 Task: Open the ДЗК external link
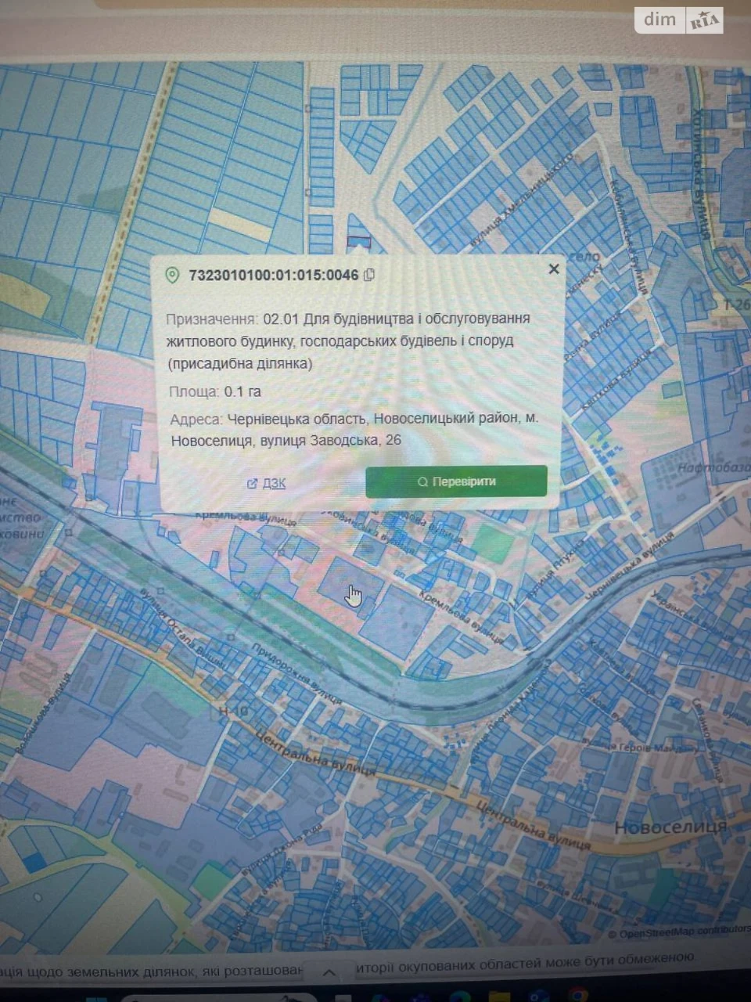[x=266, y=483]
